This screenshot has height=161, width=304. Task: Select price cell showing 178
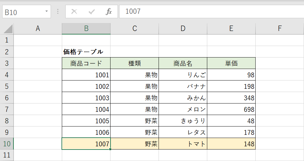(x=231, y=132)
